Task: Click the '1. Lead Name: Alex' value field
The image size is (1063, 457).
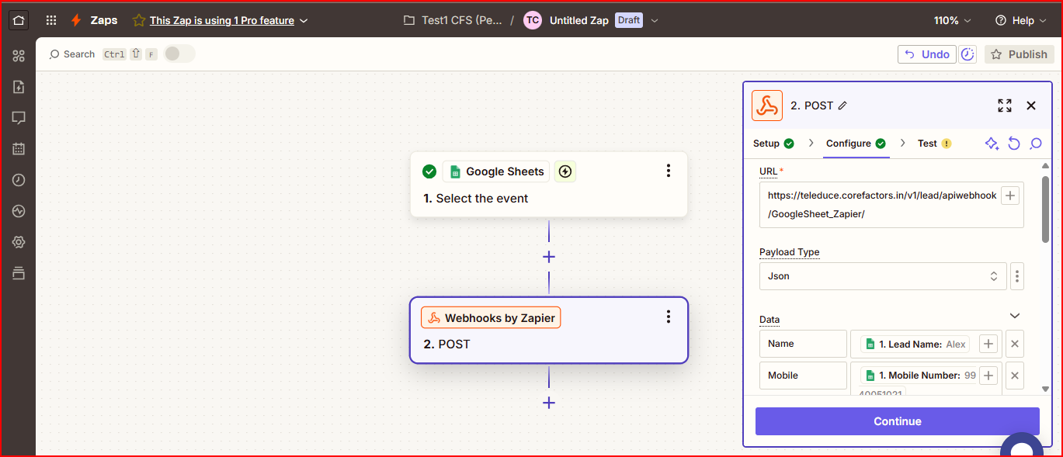Action: point(926,344)
